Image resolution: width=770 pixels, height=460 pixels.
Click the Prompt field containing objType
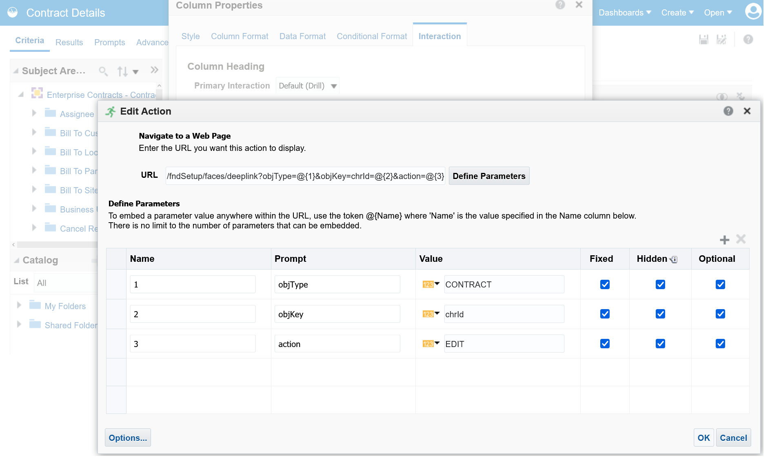click(337, 284)
